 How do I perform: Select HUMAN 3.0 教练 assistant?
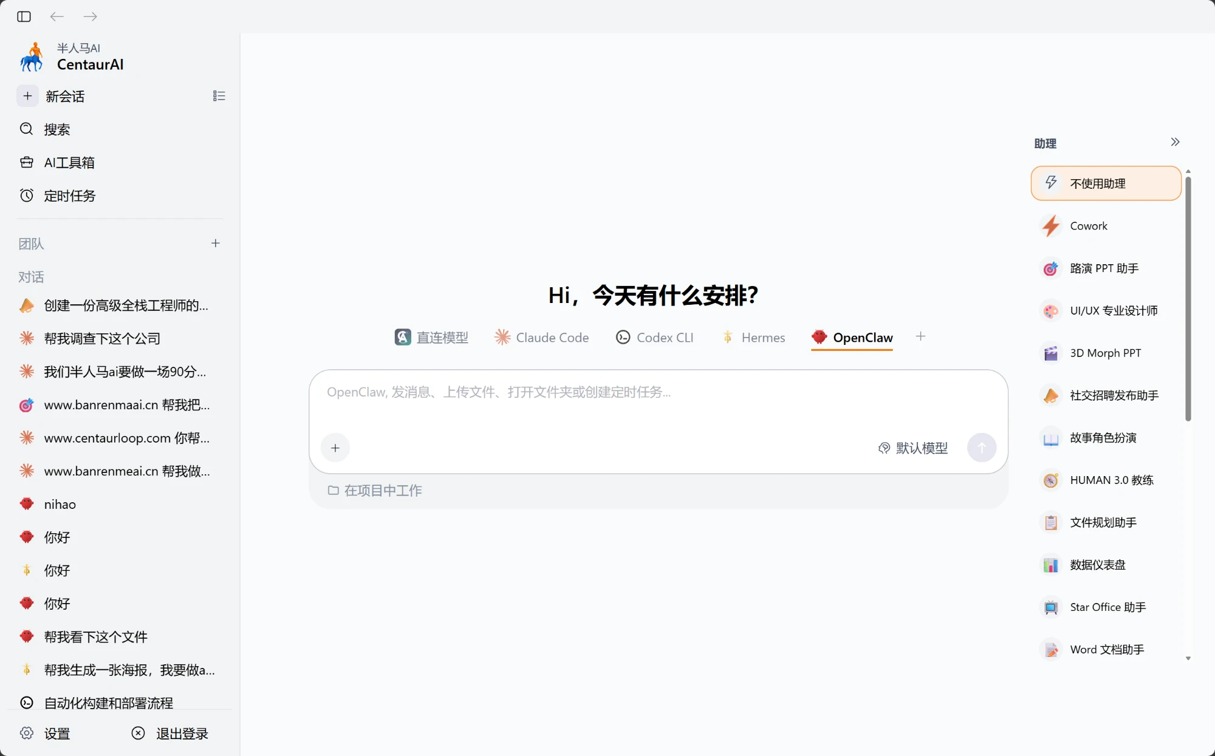1106,480
